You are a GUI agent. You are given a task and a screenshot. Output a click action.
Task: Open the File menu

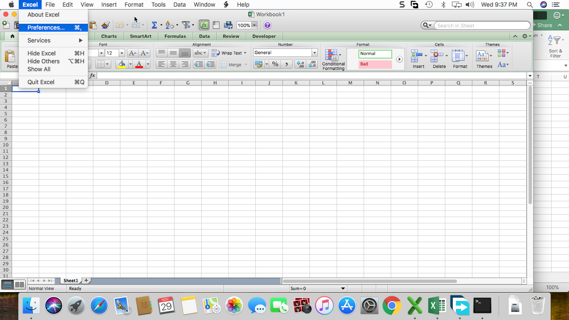(x=50, y=5)
